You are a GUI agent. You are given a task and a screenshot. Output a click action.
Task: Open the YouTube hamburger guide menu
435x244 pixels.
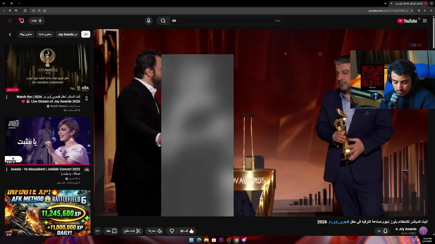[x=424, y=21]
